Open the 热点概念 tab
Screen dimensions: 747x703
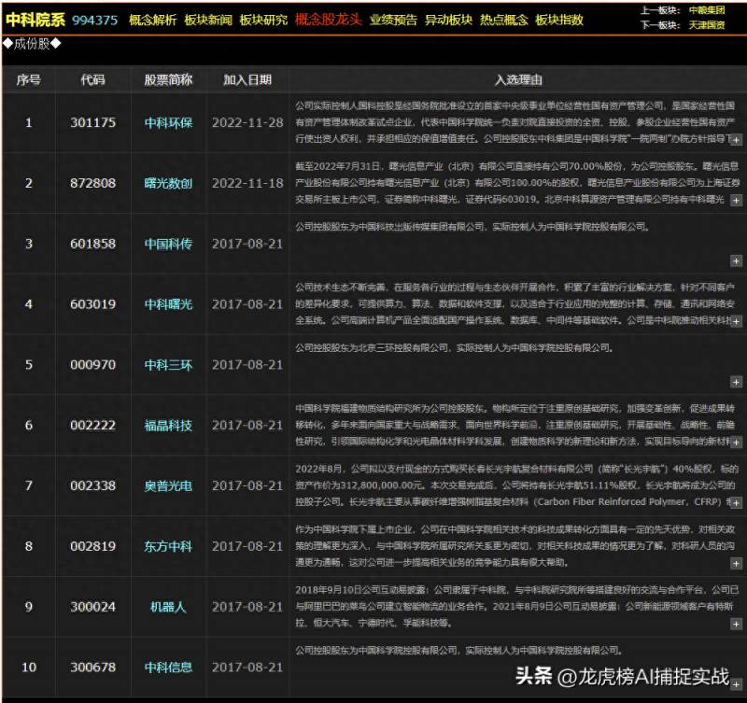click(504, 20)
